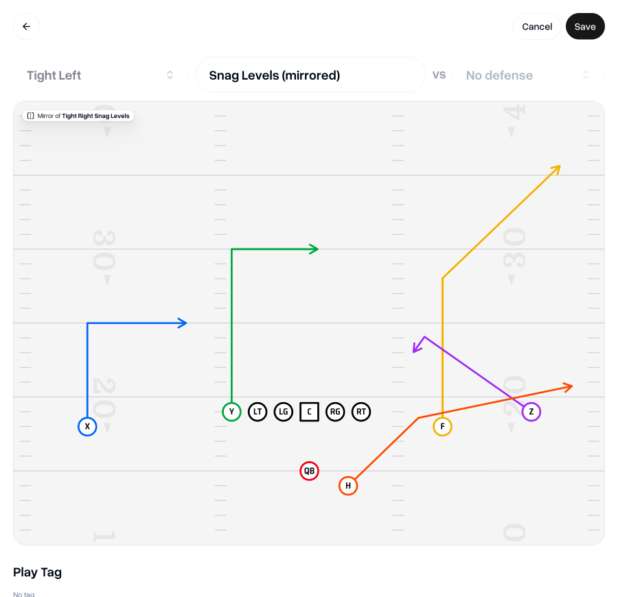Click the QB player circle

point(309,471)
